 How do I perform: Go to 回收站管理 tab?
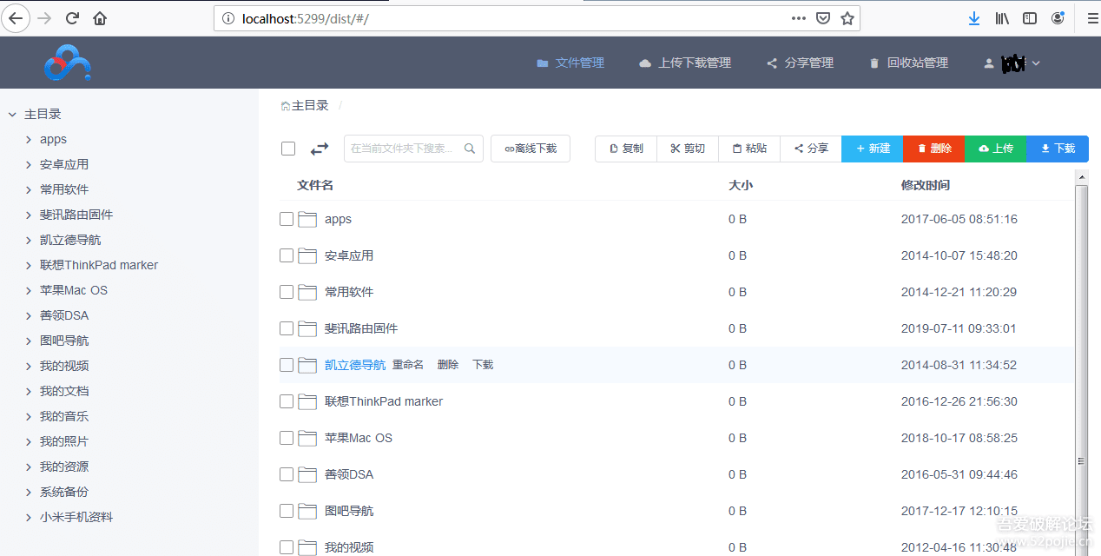point(908,63)
